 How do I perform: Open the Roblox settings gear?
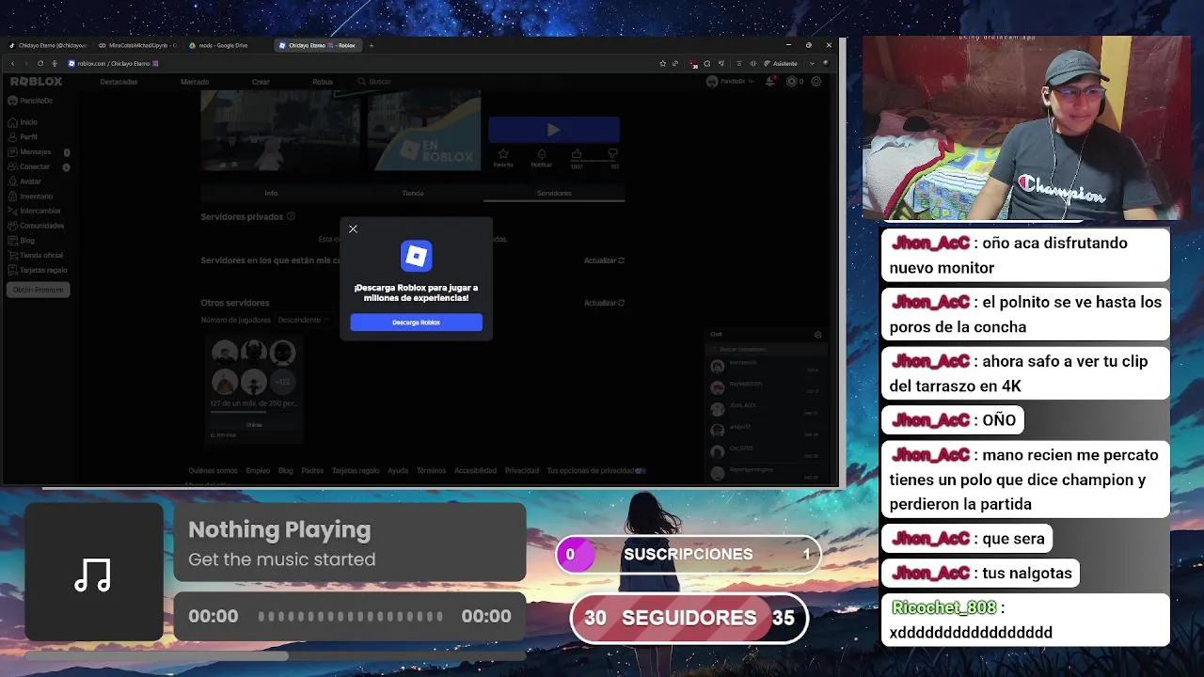pyautogui.click(x=816, y=82)
